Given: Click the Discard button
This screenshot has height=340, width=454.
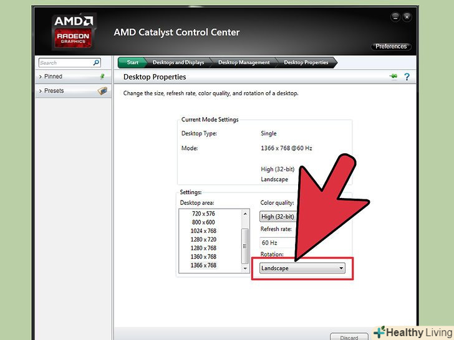Looking at the screenshot, I should 349,337.
